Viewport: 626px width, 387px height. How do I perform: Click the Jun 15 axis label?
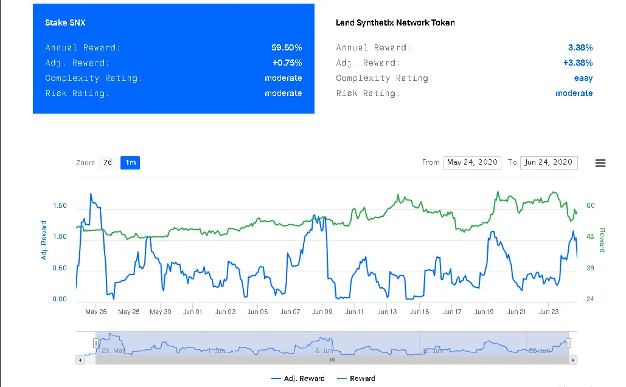point(419,312)
